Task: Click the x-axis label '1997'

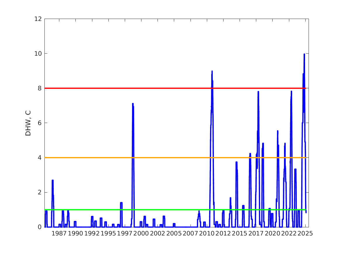Action: 124,233
